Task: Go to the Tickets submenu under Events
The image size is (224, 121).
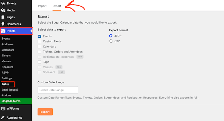Action: pos(6,56)
